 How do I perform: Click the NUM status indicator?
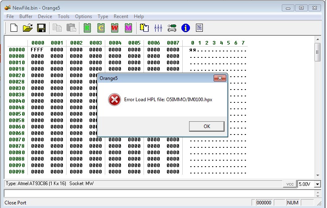click(x=293, y=203)
